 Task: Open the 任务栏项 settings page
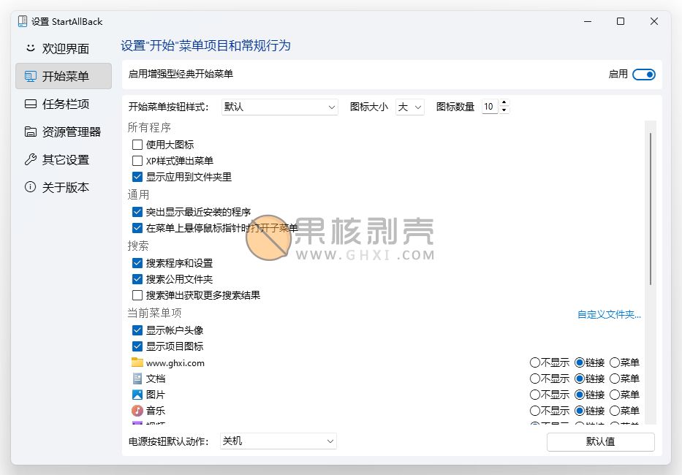pyautogui.click(x=64, y=104)
